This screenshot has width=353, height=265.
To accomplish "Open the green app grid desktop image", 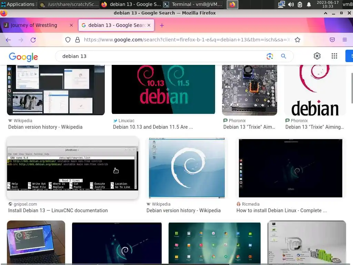I will [214, 243].
